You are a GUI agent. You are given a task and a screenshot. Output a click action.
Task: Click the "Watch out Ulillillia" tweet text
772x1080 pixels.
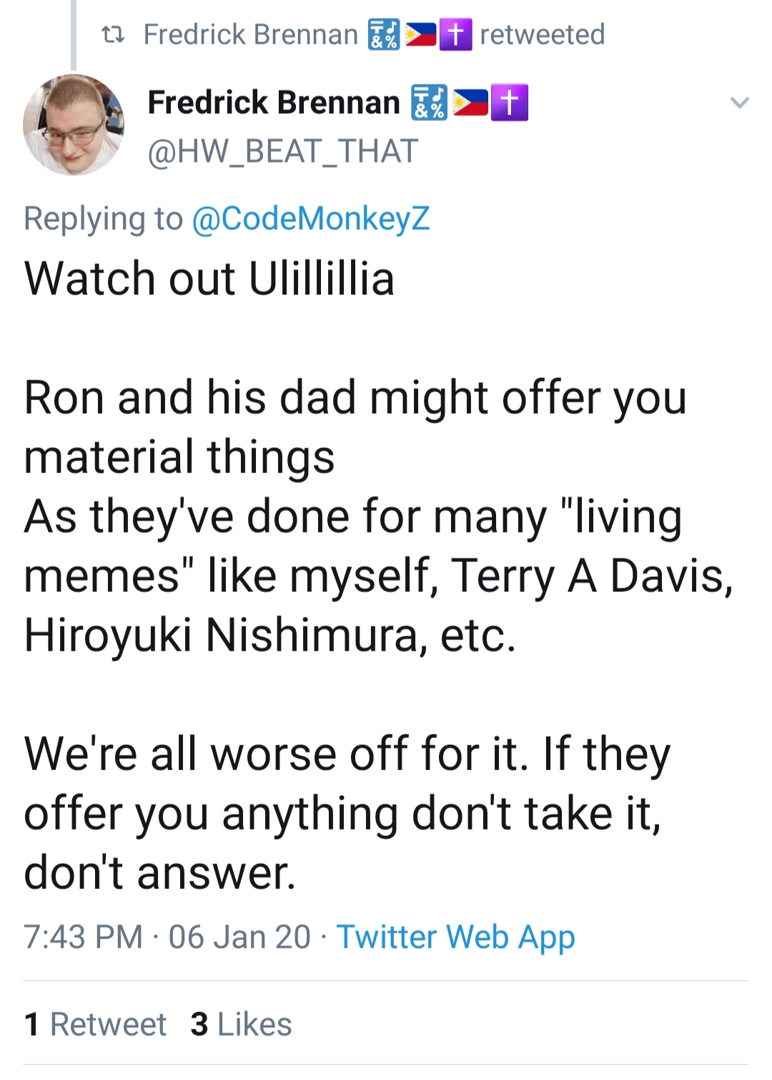(x=209, y=278)
